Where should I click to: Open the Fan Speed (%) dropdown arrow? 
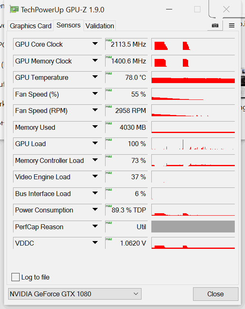click(95, 94)
